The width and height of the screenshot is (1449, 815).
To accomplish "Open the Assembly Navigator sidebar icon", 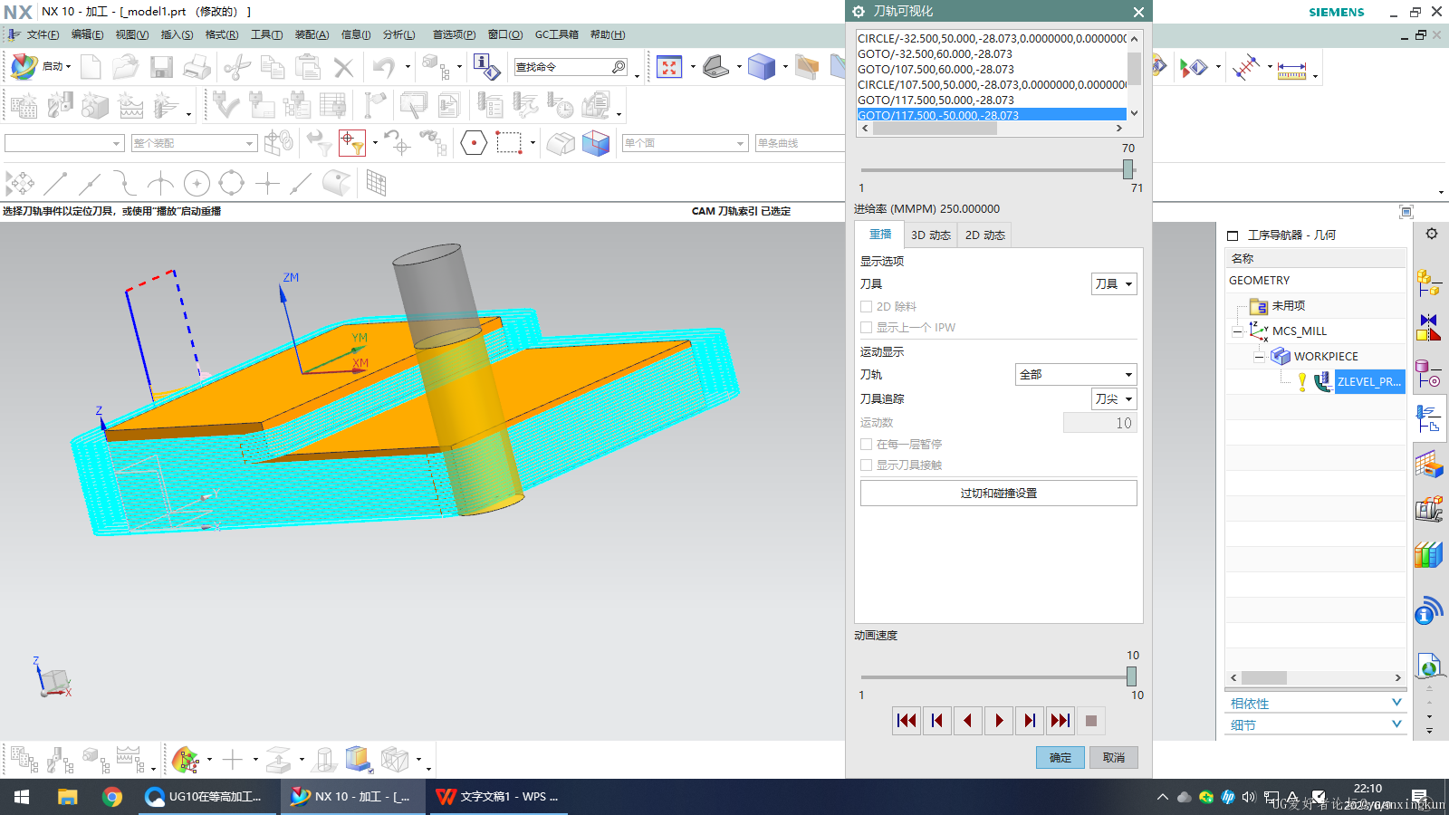I will [x=1429, y=282].
